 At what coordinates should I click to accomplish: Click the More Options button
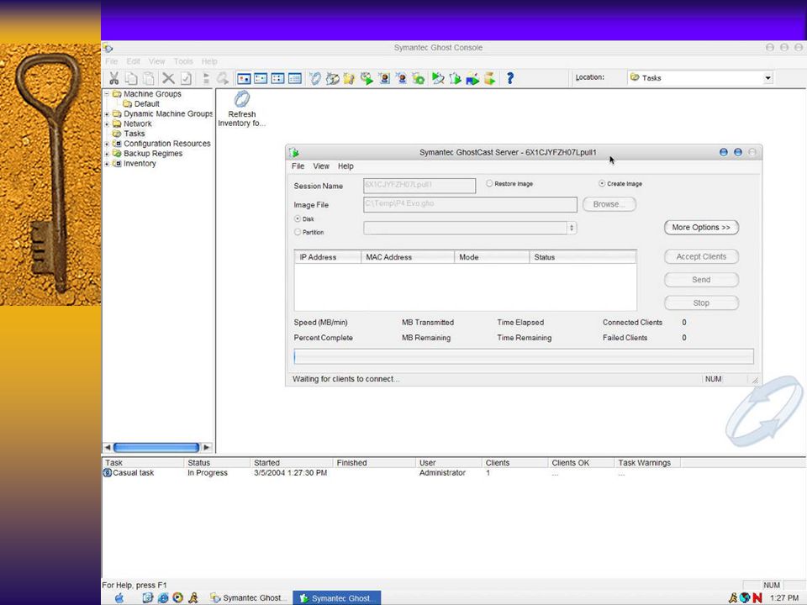[701, 228]
